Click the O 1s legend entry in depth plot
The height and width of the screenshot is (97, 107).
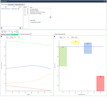65,37
